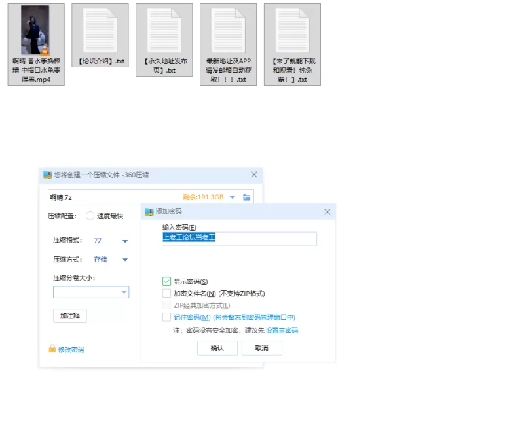Close the 360压缩 create archive window
Screen dimensions: 524x427
(254, 175)
